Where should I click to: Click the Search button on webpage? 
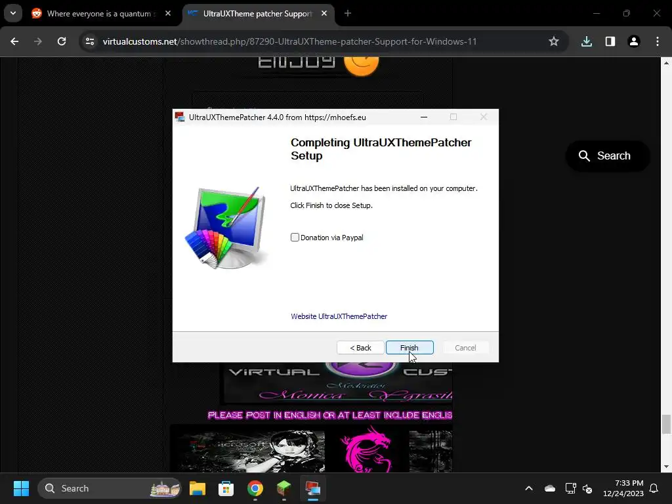tap(608, 156)
